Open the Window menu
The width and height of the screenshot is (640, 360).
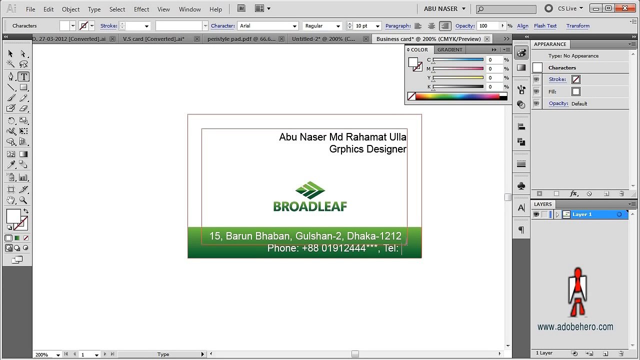189,9
